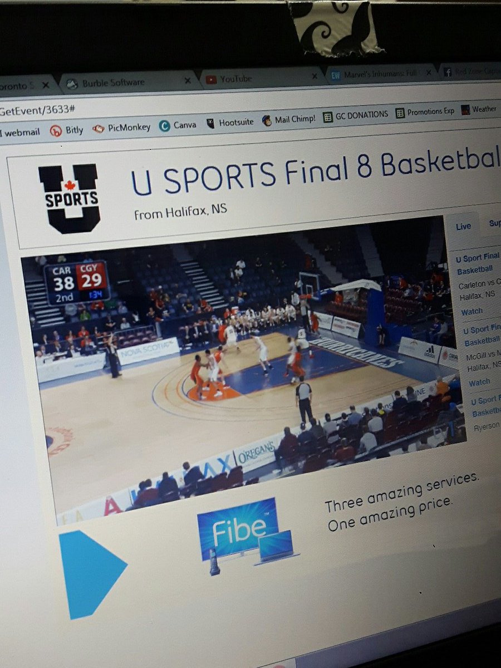Select the Live tab on the stream sidebar
Viewport: 501px width, 668px height.
(x=464, y=225)
